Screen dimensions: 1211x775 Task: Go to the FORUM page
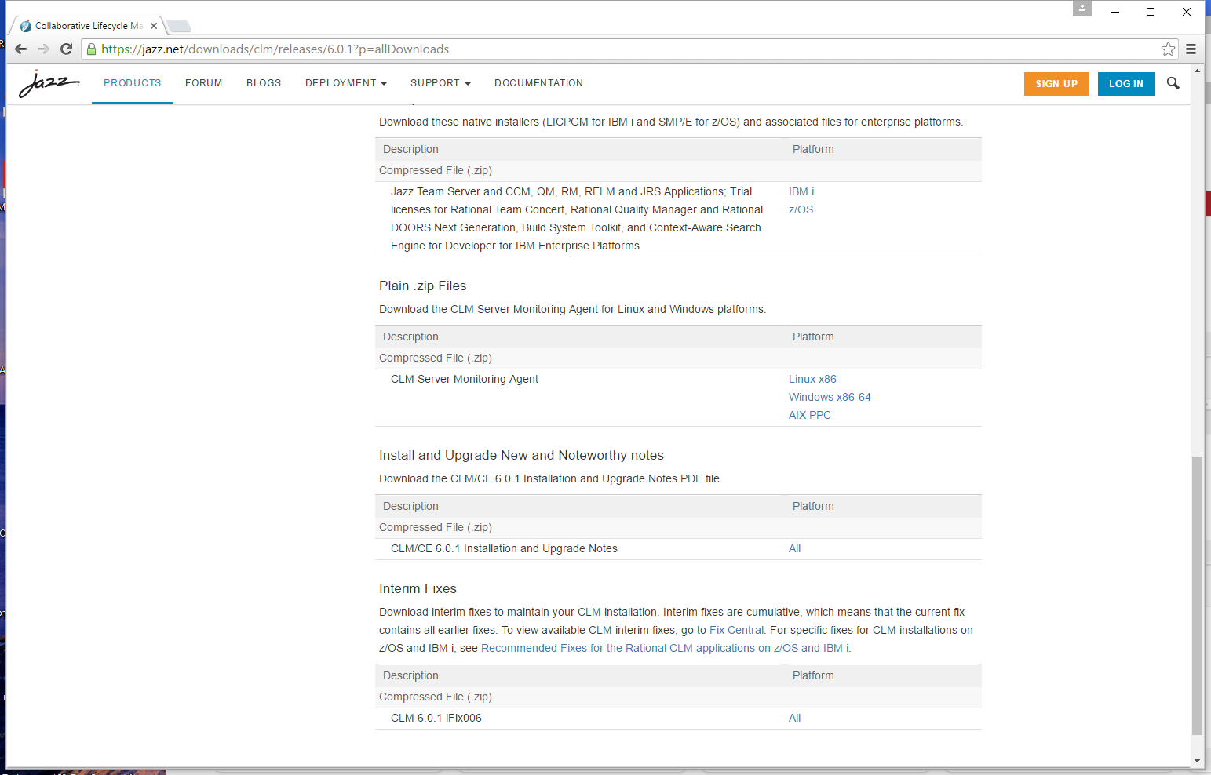click(204, 83)
